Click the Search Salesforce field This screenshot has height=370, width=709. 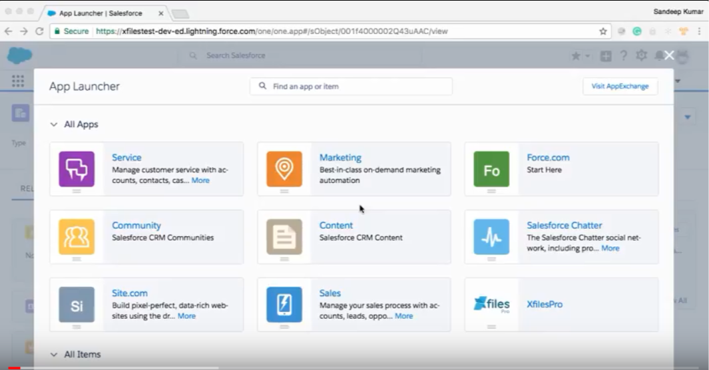coord(301,56)
